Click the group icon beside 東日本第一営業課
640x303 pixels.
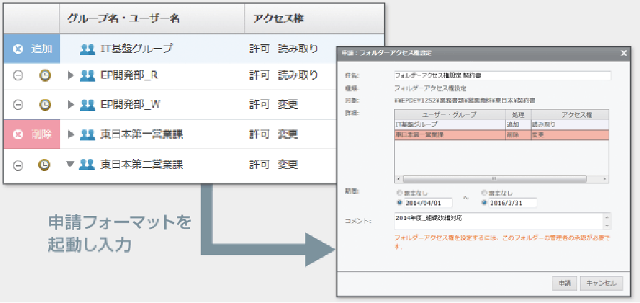click(88, 134)
